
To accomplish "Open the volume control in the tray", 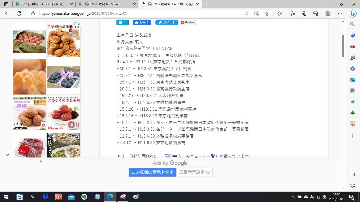I will (x=312, y=197).
